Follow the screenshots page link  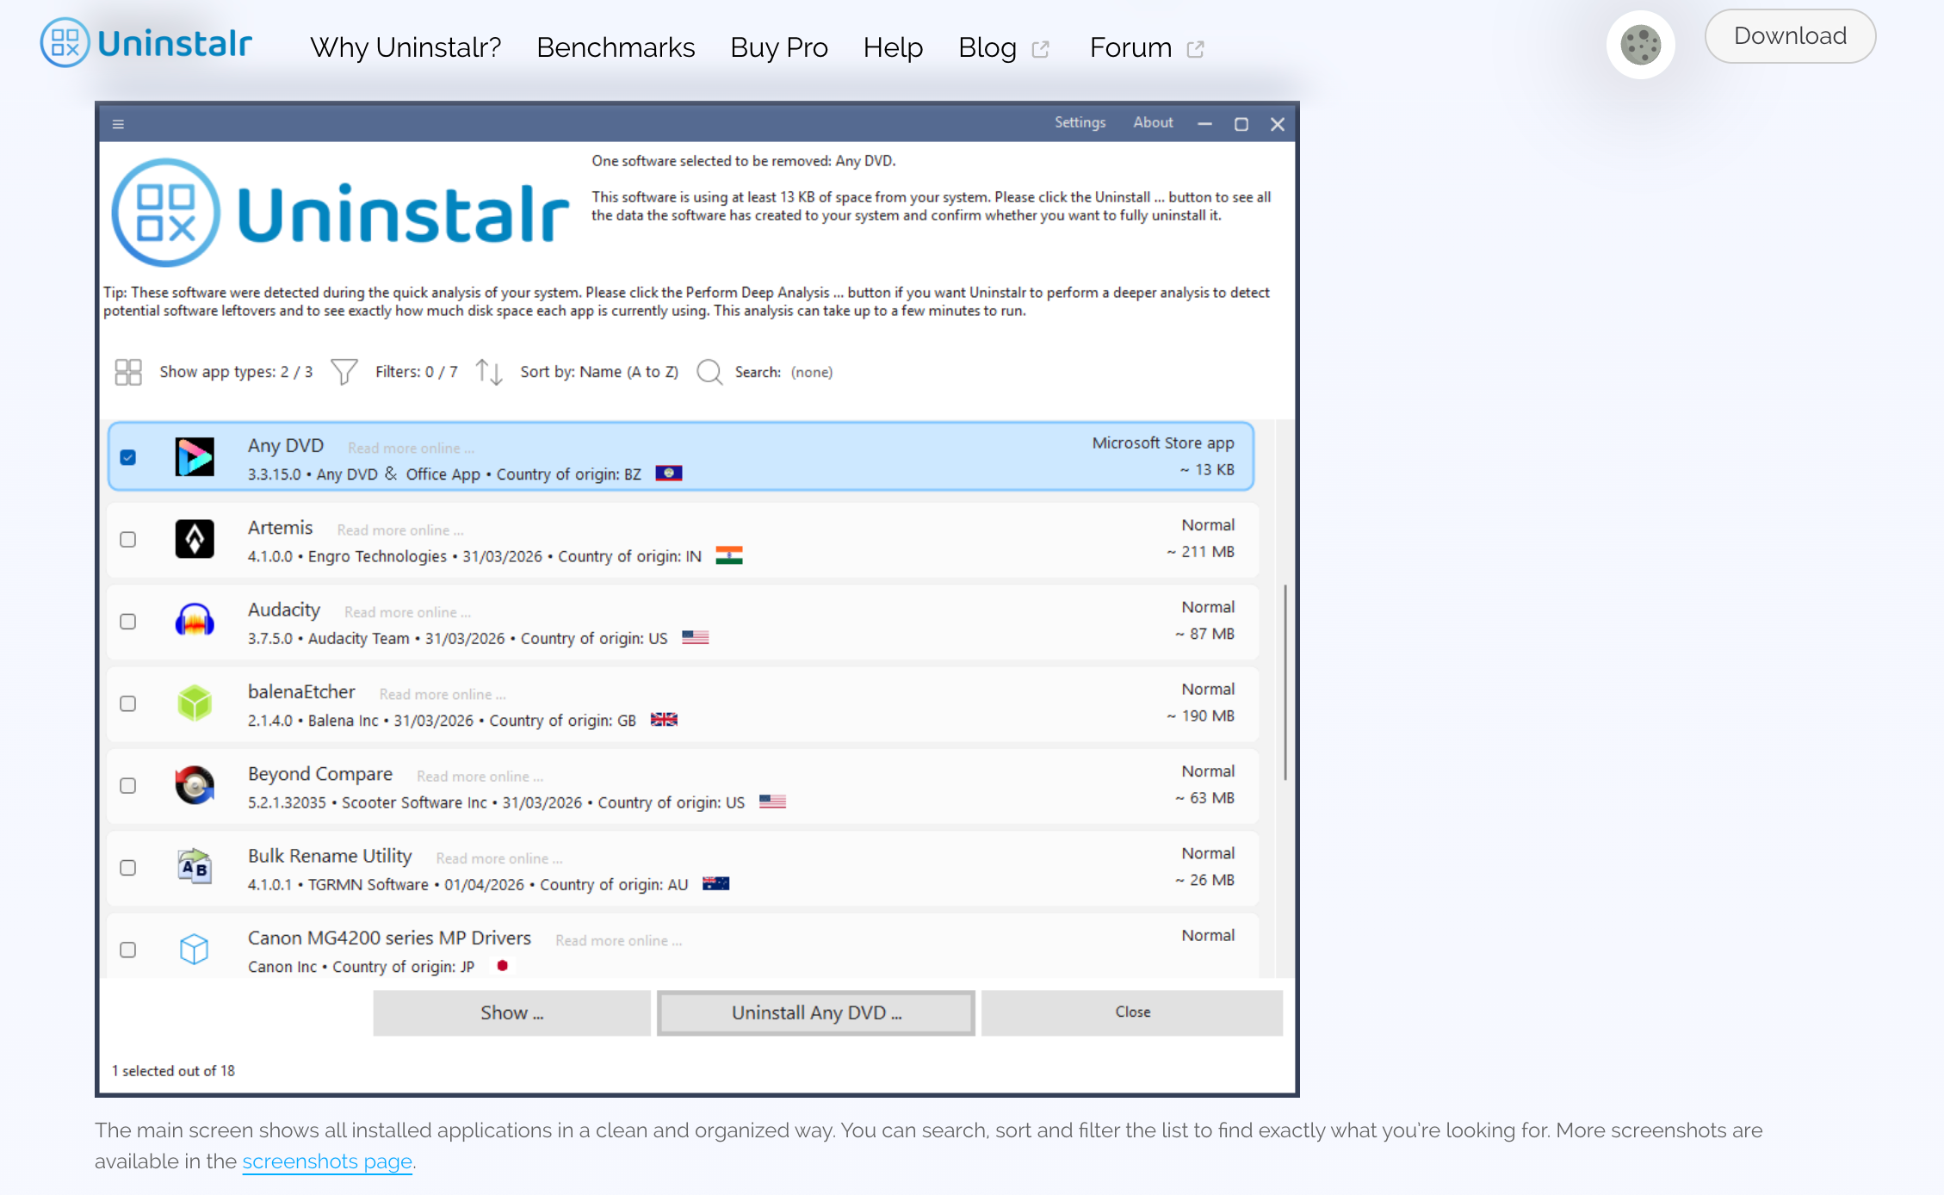coord(327,1161)
